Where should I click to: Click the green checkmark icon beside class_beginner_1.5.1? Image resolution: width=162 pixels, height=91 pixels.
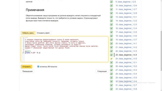coord(111,62)
